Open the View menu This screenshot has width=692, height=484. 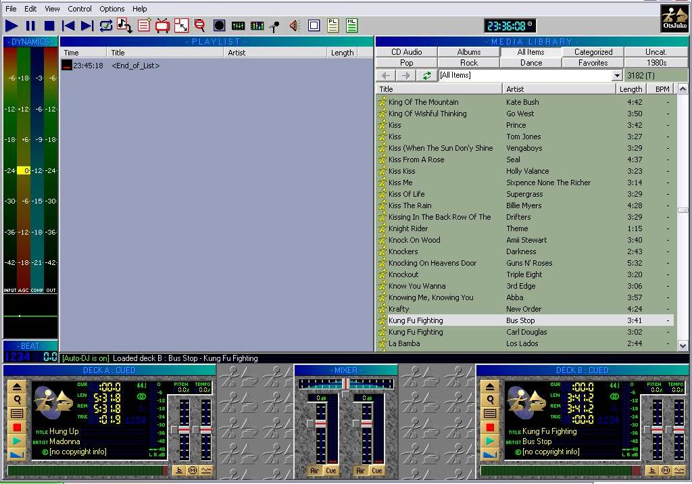(x=52, y=9)
